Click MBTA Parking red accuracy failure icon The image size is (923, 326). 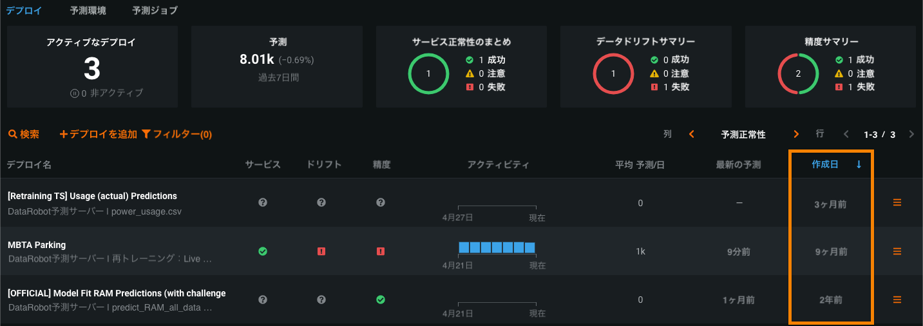(381, 251)
